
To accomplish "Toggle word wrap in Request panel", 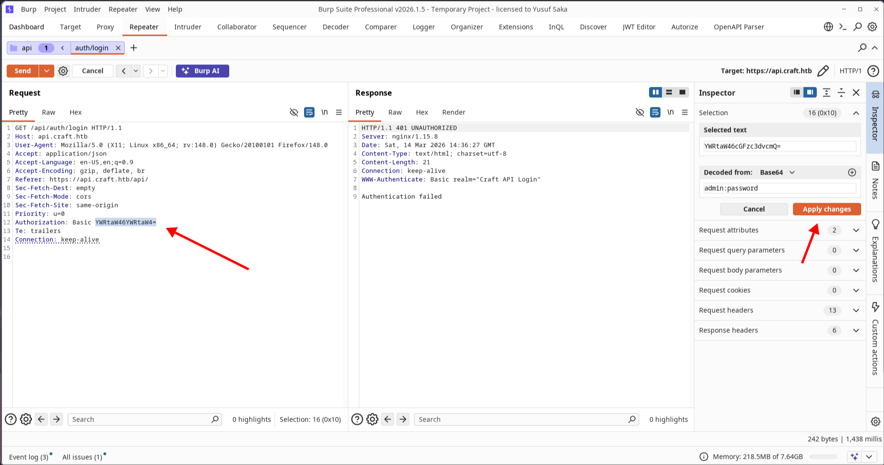I will (x=309, y=112).
